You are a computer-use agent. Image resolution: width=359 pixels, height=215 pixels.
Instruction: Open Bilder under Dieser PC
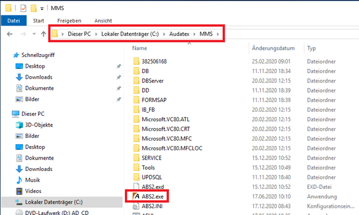pos(32,136)
